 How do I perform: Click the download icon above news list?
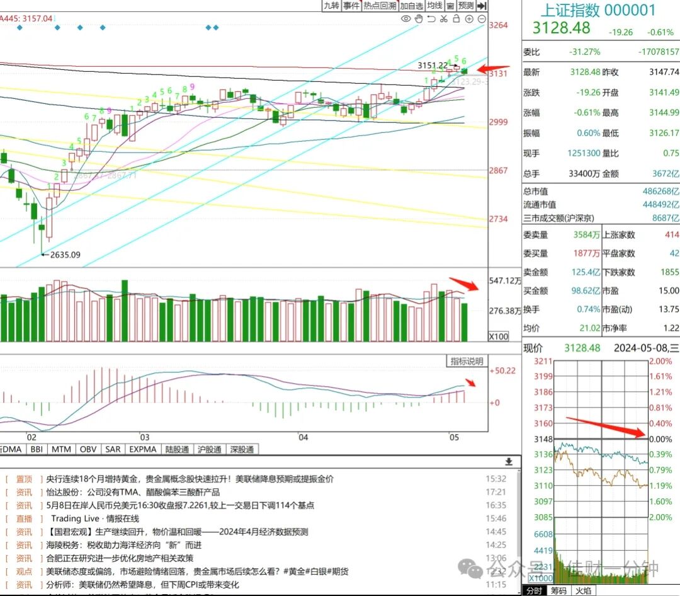(x=509, y=462)
